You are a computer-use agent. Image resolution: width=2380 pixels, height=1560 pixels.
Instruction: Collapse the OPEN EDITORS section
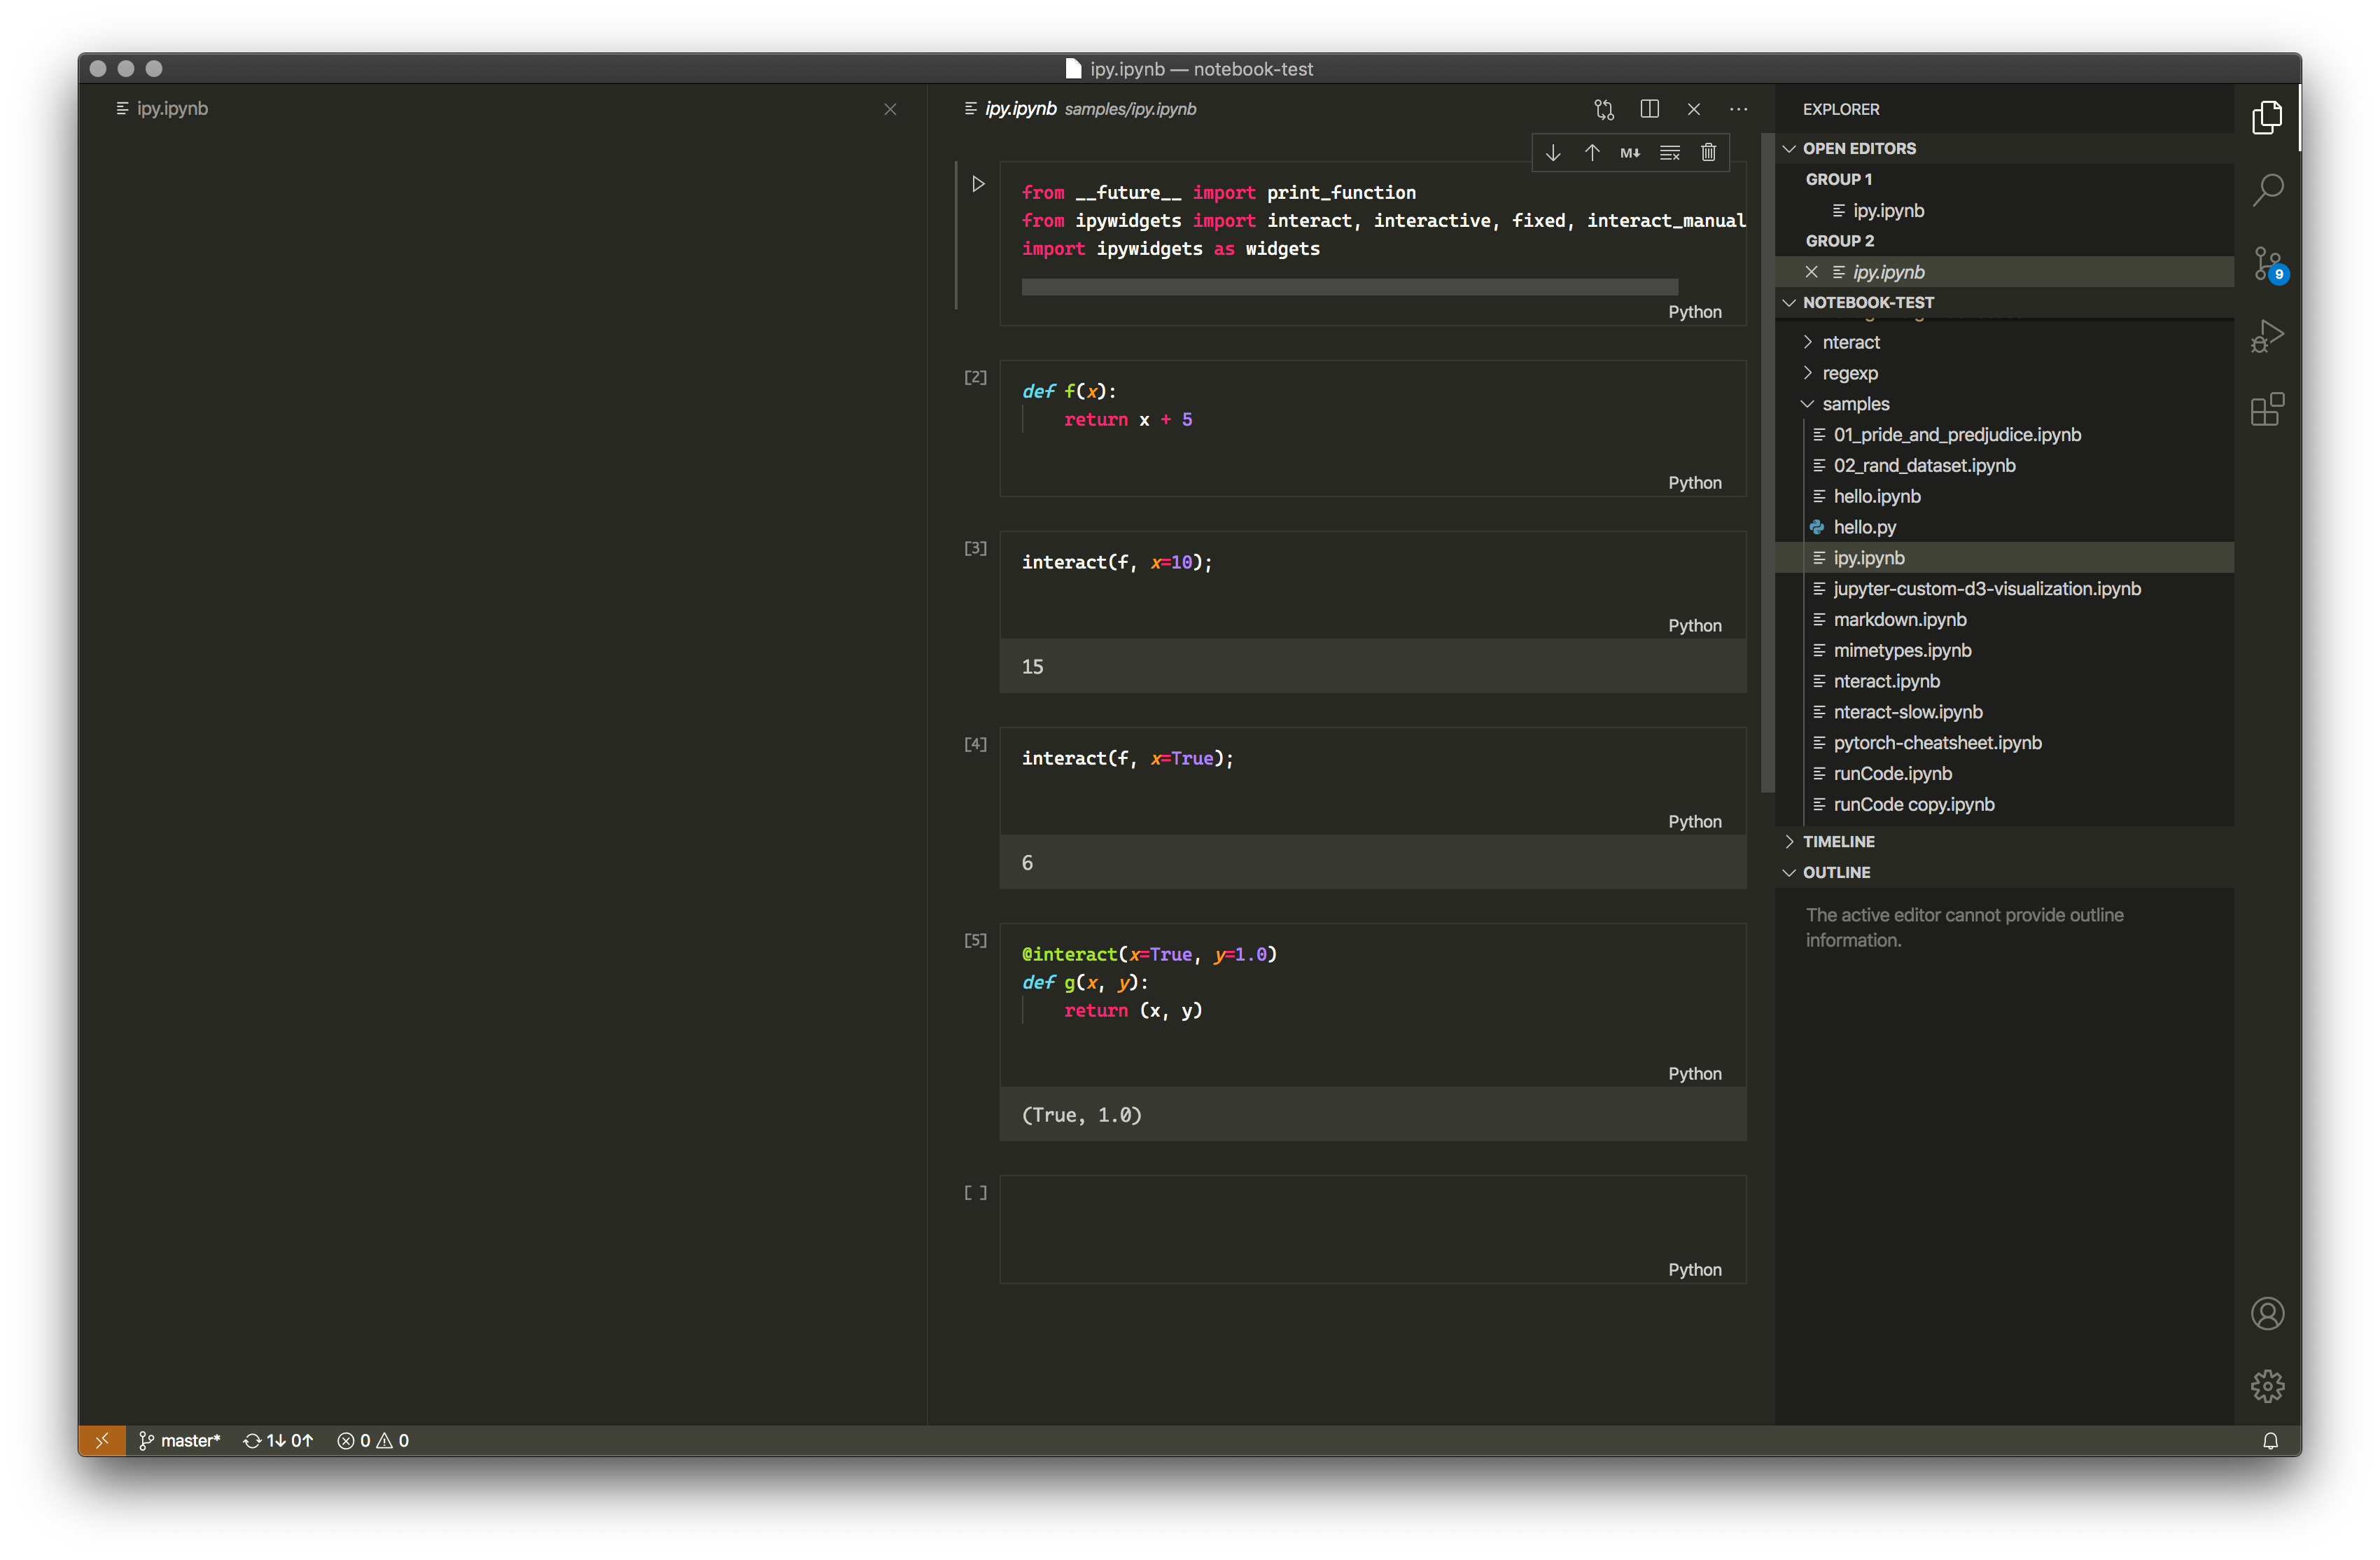point(1859,149)
